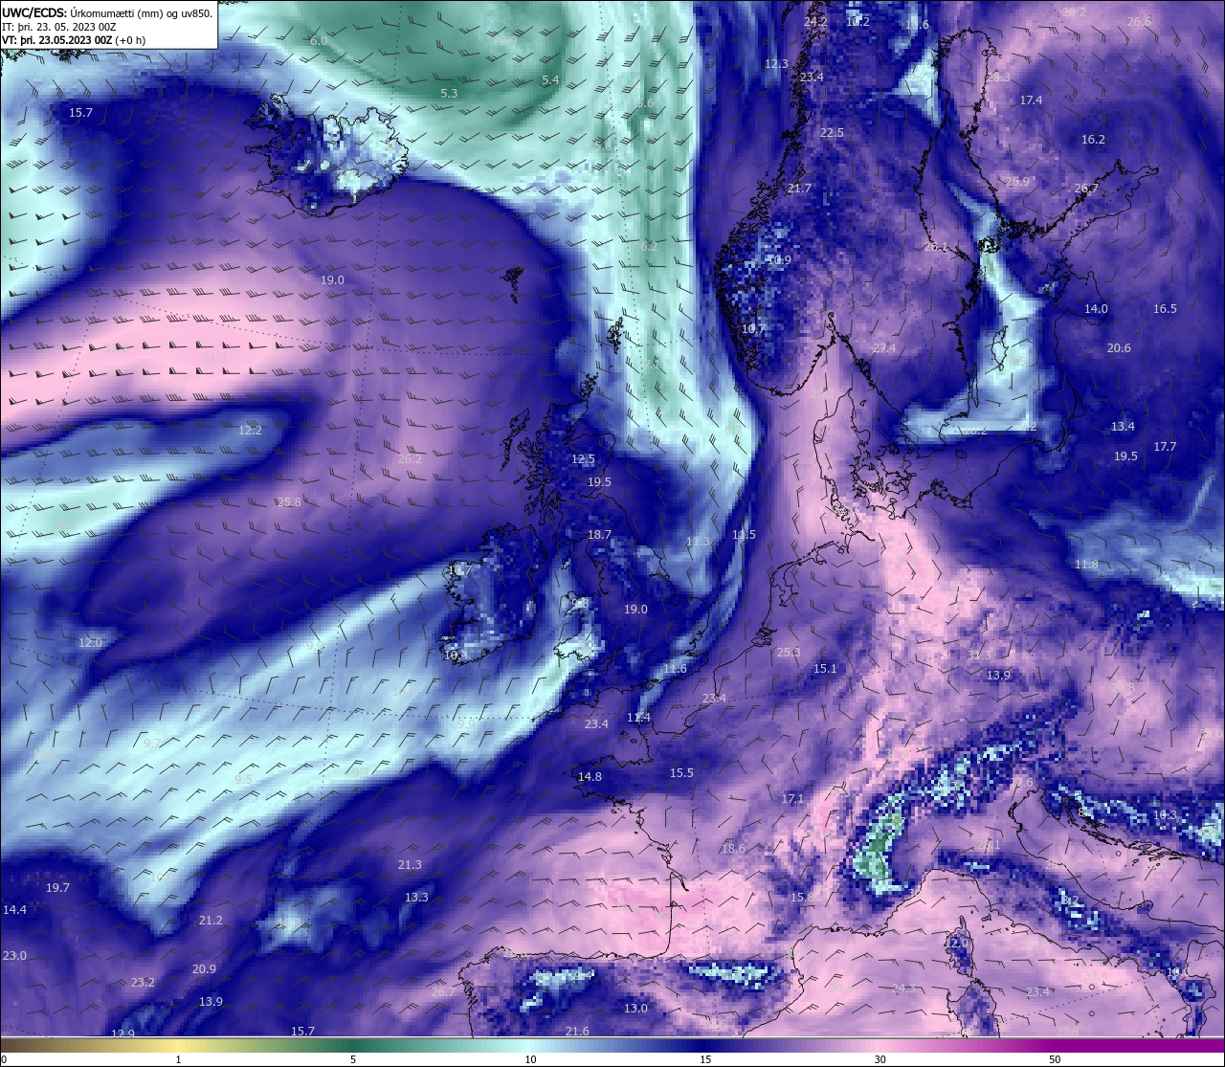Pick the '12.5' value over Scotland

[583, 460]
